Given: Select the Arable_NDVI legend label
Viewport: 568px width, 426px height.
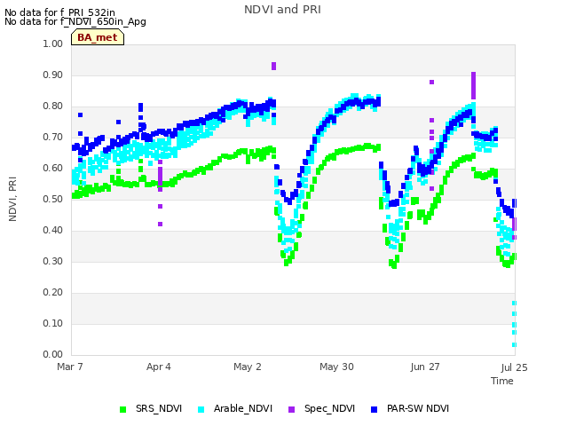Looking at the screenshot, I should click(242, 408).
